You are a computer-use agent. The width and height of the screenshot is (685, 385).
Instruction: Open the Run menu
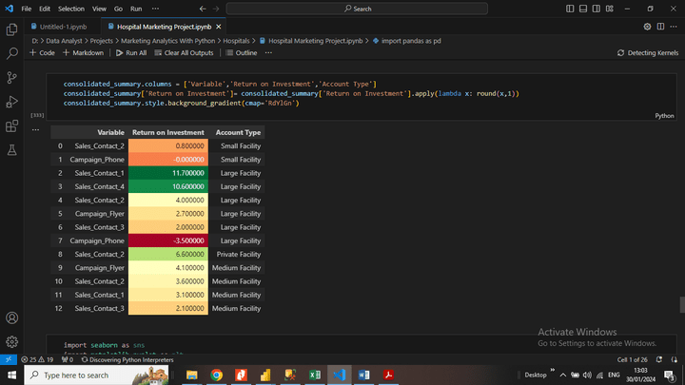tap(136, 9)
